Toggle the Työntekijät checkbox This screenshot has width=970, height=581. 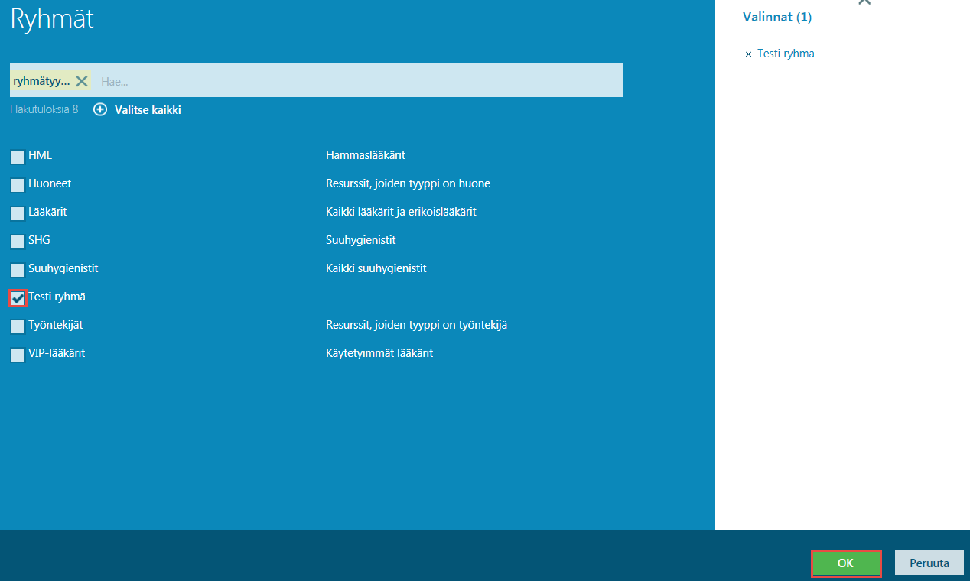pyautogui.click(x=18, y=326)
